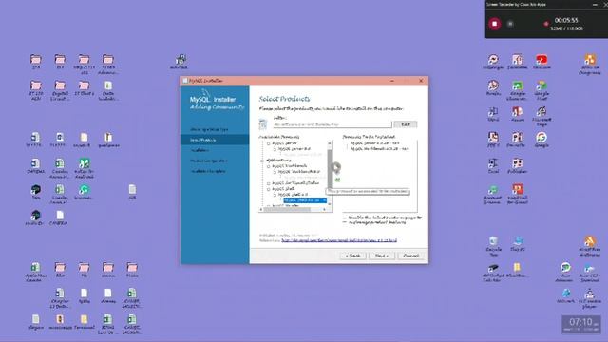Click the Filter text field
The width and height of the screenshot is (608, 342).
coord(332,124)
